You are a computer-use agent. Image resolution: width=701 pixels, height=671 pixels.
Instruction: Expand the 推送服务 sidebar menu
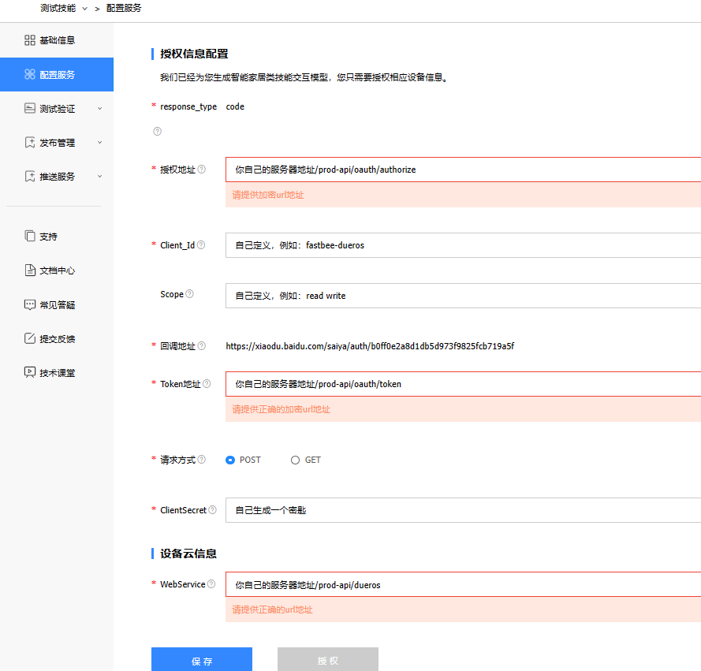coord(99,177)
